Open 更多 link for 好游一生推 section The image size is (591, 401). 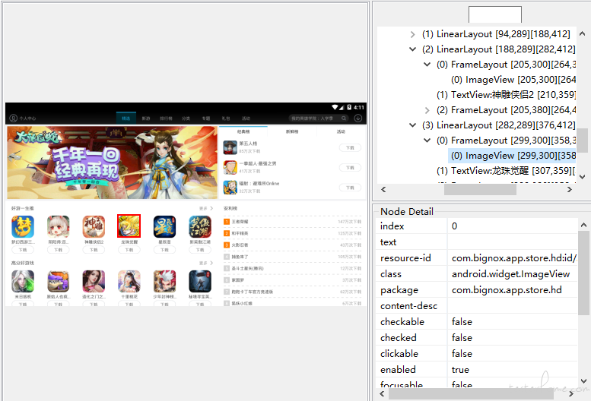[x=206, y=208]
